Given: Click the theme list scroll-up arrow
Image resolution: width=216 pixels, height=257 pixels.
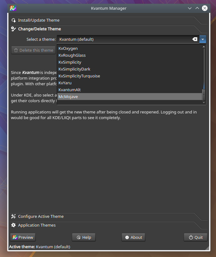Looking at the screenshot, I should (204, 47).
